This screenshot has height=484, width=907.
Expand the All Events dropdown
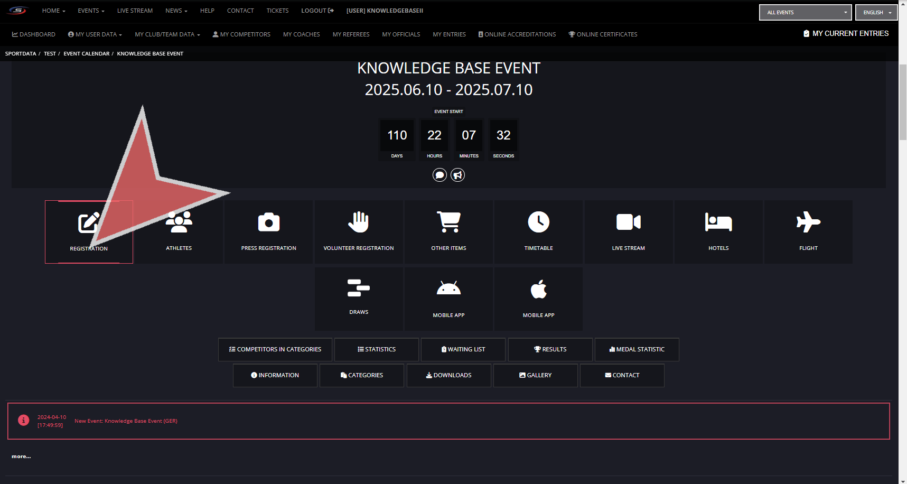[x=805, y=12]
